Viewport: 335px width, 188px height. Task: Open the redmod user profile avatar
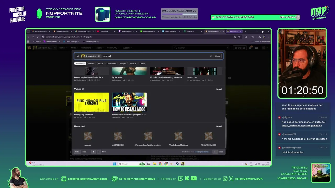pos(88,136)
